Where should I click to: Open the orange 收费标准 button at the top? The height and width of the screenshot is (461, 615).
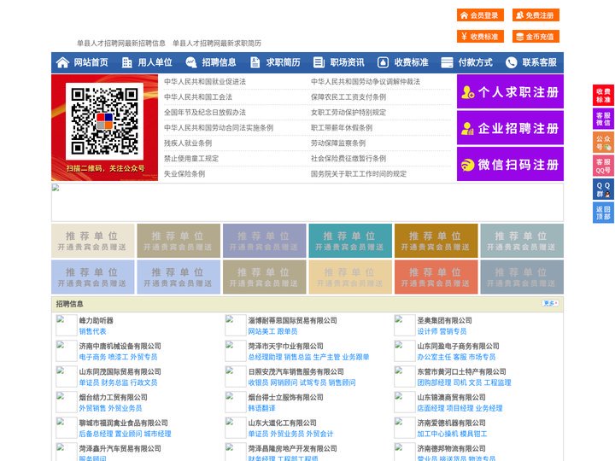(480, 37)
